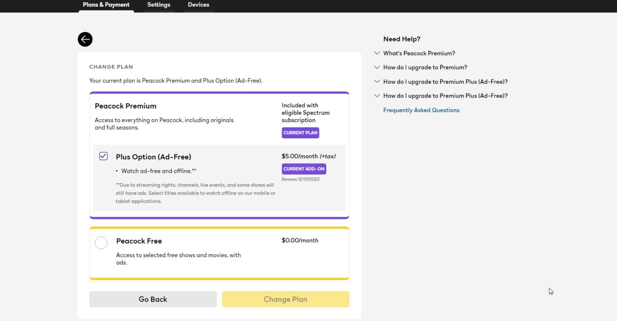Expand the "What's Peacock Premium?" chevron
617x321 pixels.
377,53
